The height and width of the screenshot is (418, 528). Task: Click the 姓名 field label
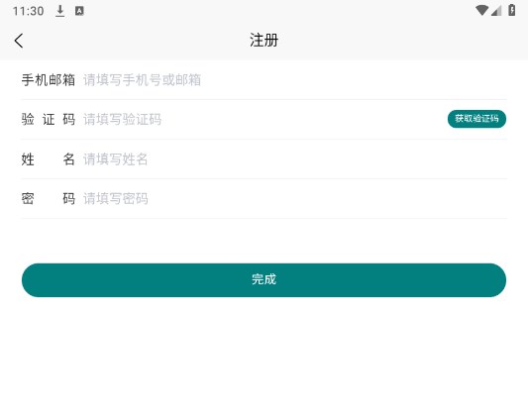pos(49,159)
